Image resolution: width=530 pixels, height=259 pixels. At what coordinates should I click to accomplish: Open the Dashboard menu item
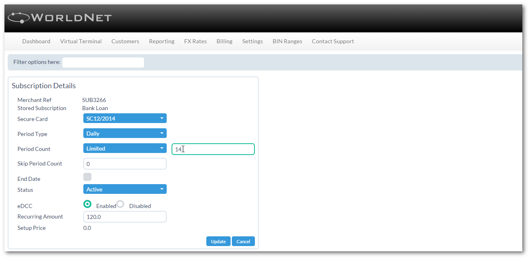click(36, 41)
